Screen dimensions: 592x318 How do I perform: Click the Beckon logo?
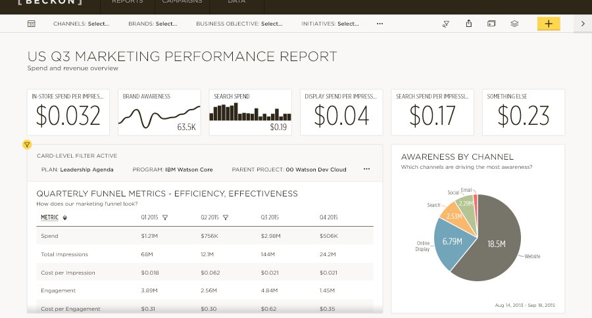(50, 2)
